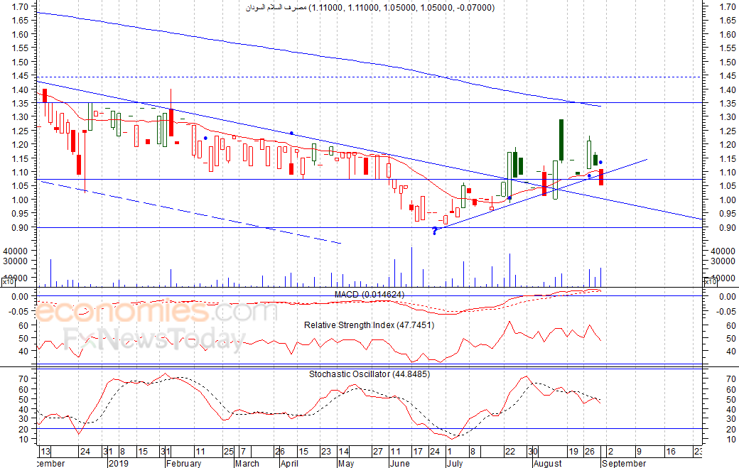Image resolution: width=739 pixels, height=468 pixels.
Task: Click the March month label
Action: pos(247,463)
